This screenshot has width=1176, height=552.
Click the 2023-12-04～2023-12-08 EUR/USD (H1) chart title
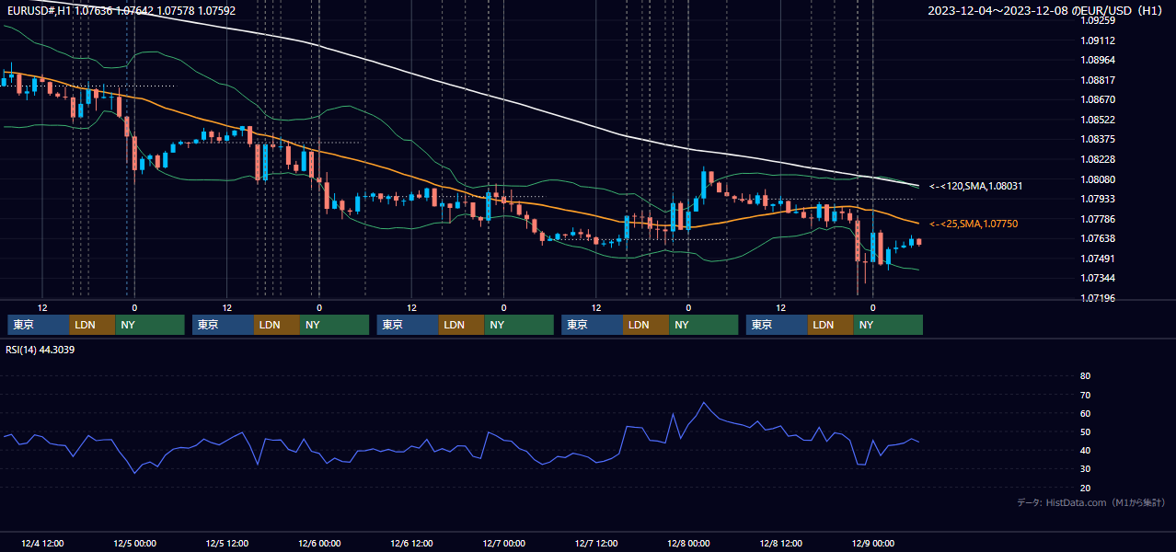(1046, 11)
